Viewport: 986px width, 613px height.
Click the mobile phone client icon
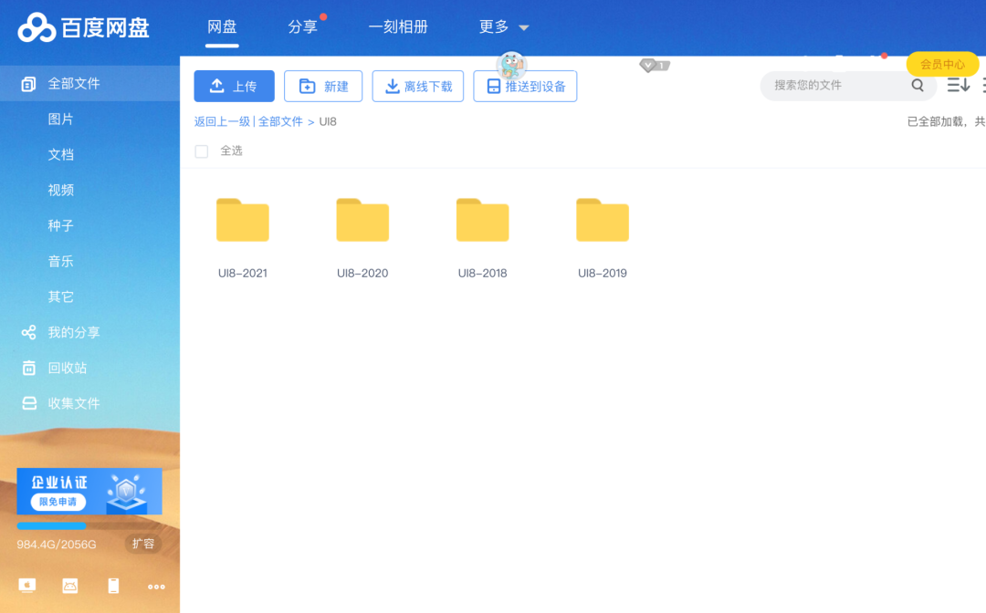coord(113,586)
